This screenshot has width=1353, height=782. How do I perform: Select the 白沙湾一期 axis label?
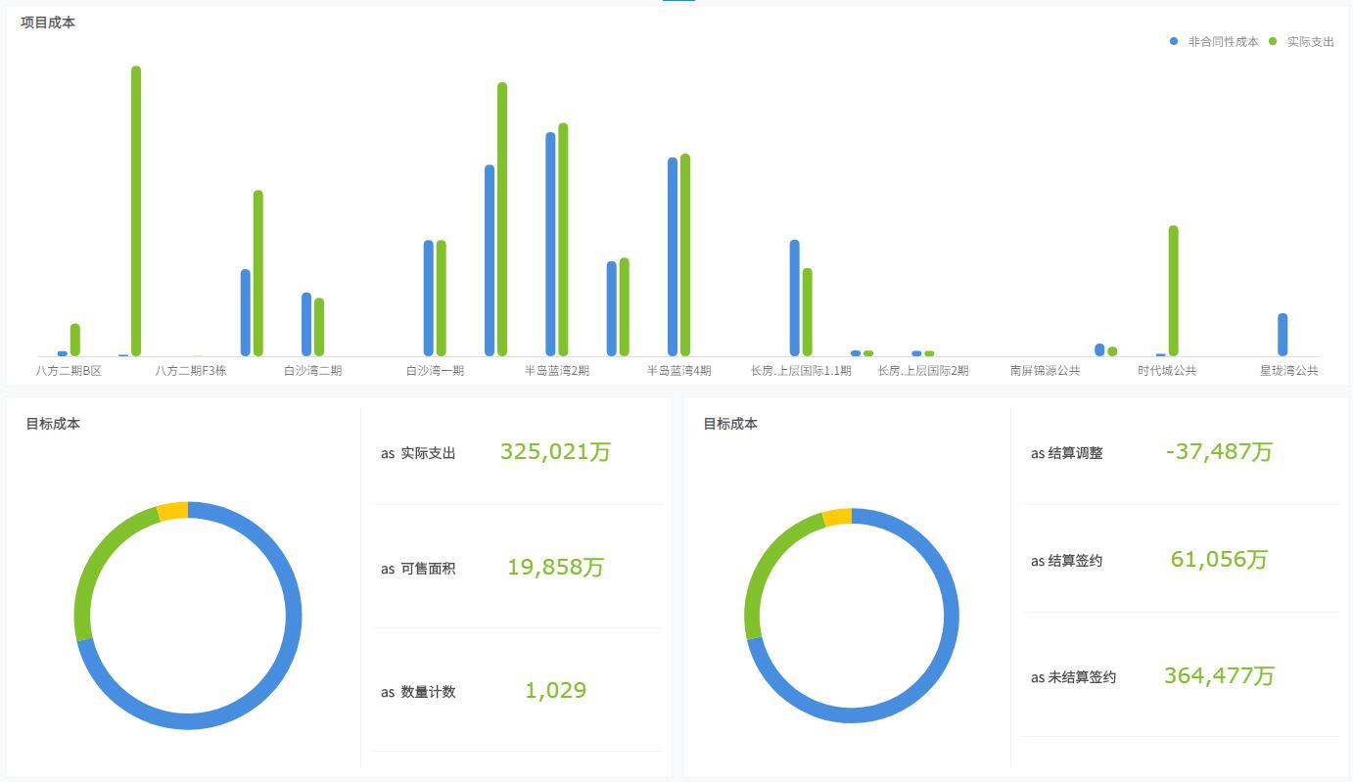click(x=435, y=371)
